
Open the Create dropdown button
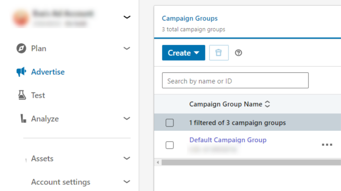tap(183, 53)
